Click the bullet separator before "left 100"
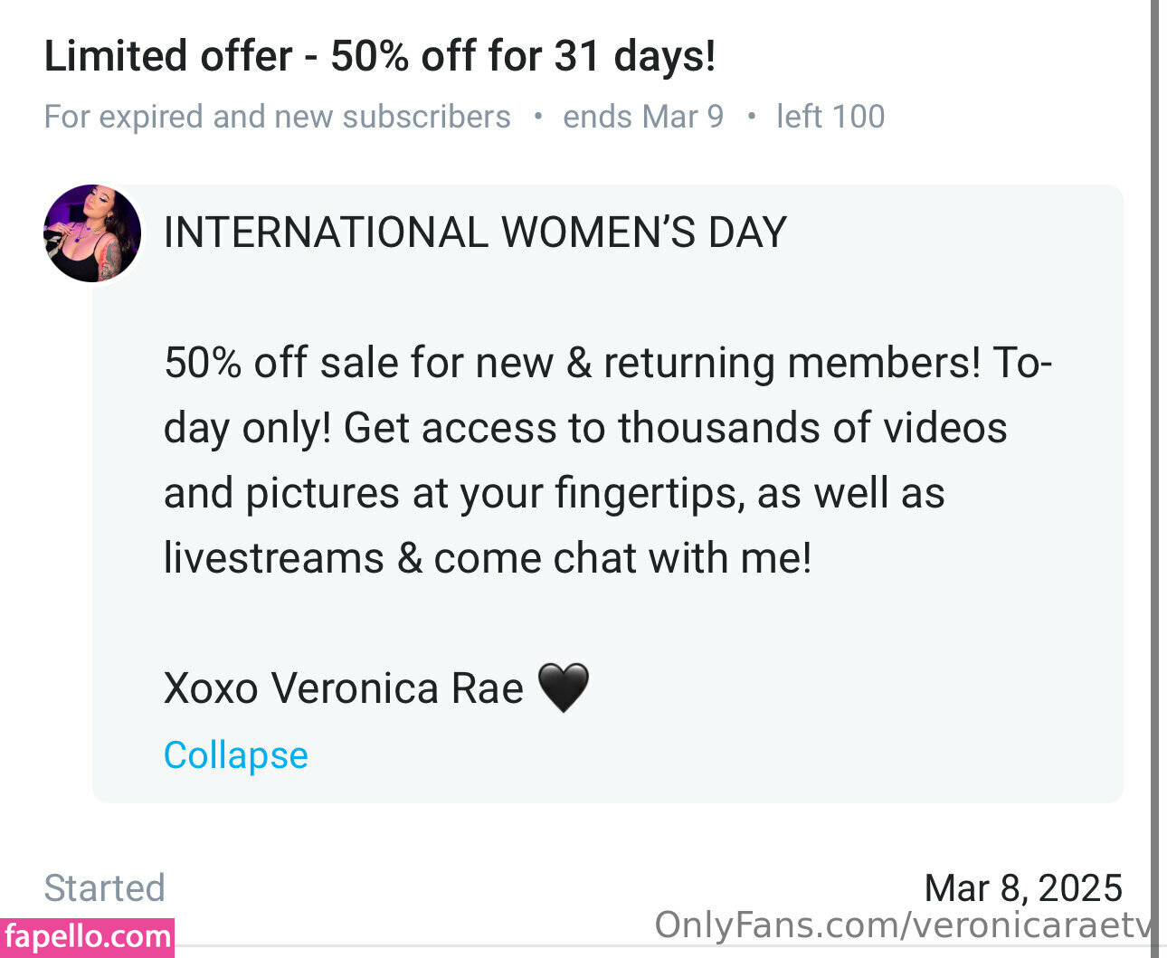Viewport: 1167px width, 958px height. point(751,117)
